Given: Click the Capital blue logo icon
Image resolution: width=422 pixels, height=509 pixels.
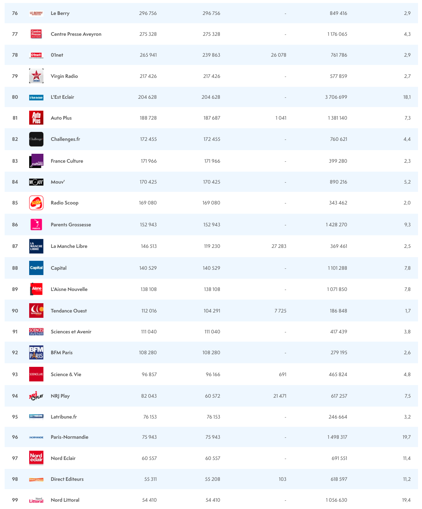Looking at the screenshot, I should pos(36,268).
